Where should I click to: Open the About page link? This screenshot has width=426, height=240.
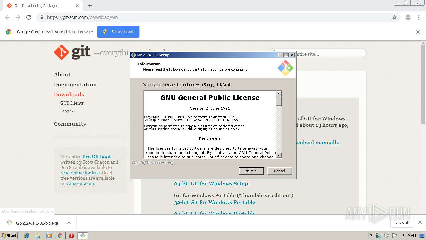click(62, 75)
